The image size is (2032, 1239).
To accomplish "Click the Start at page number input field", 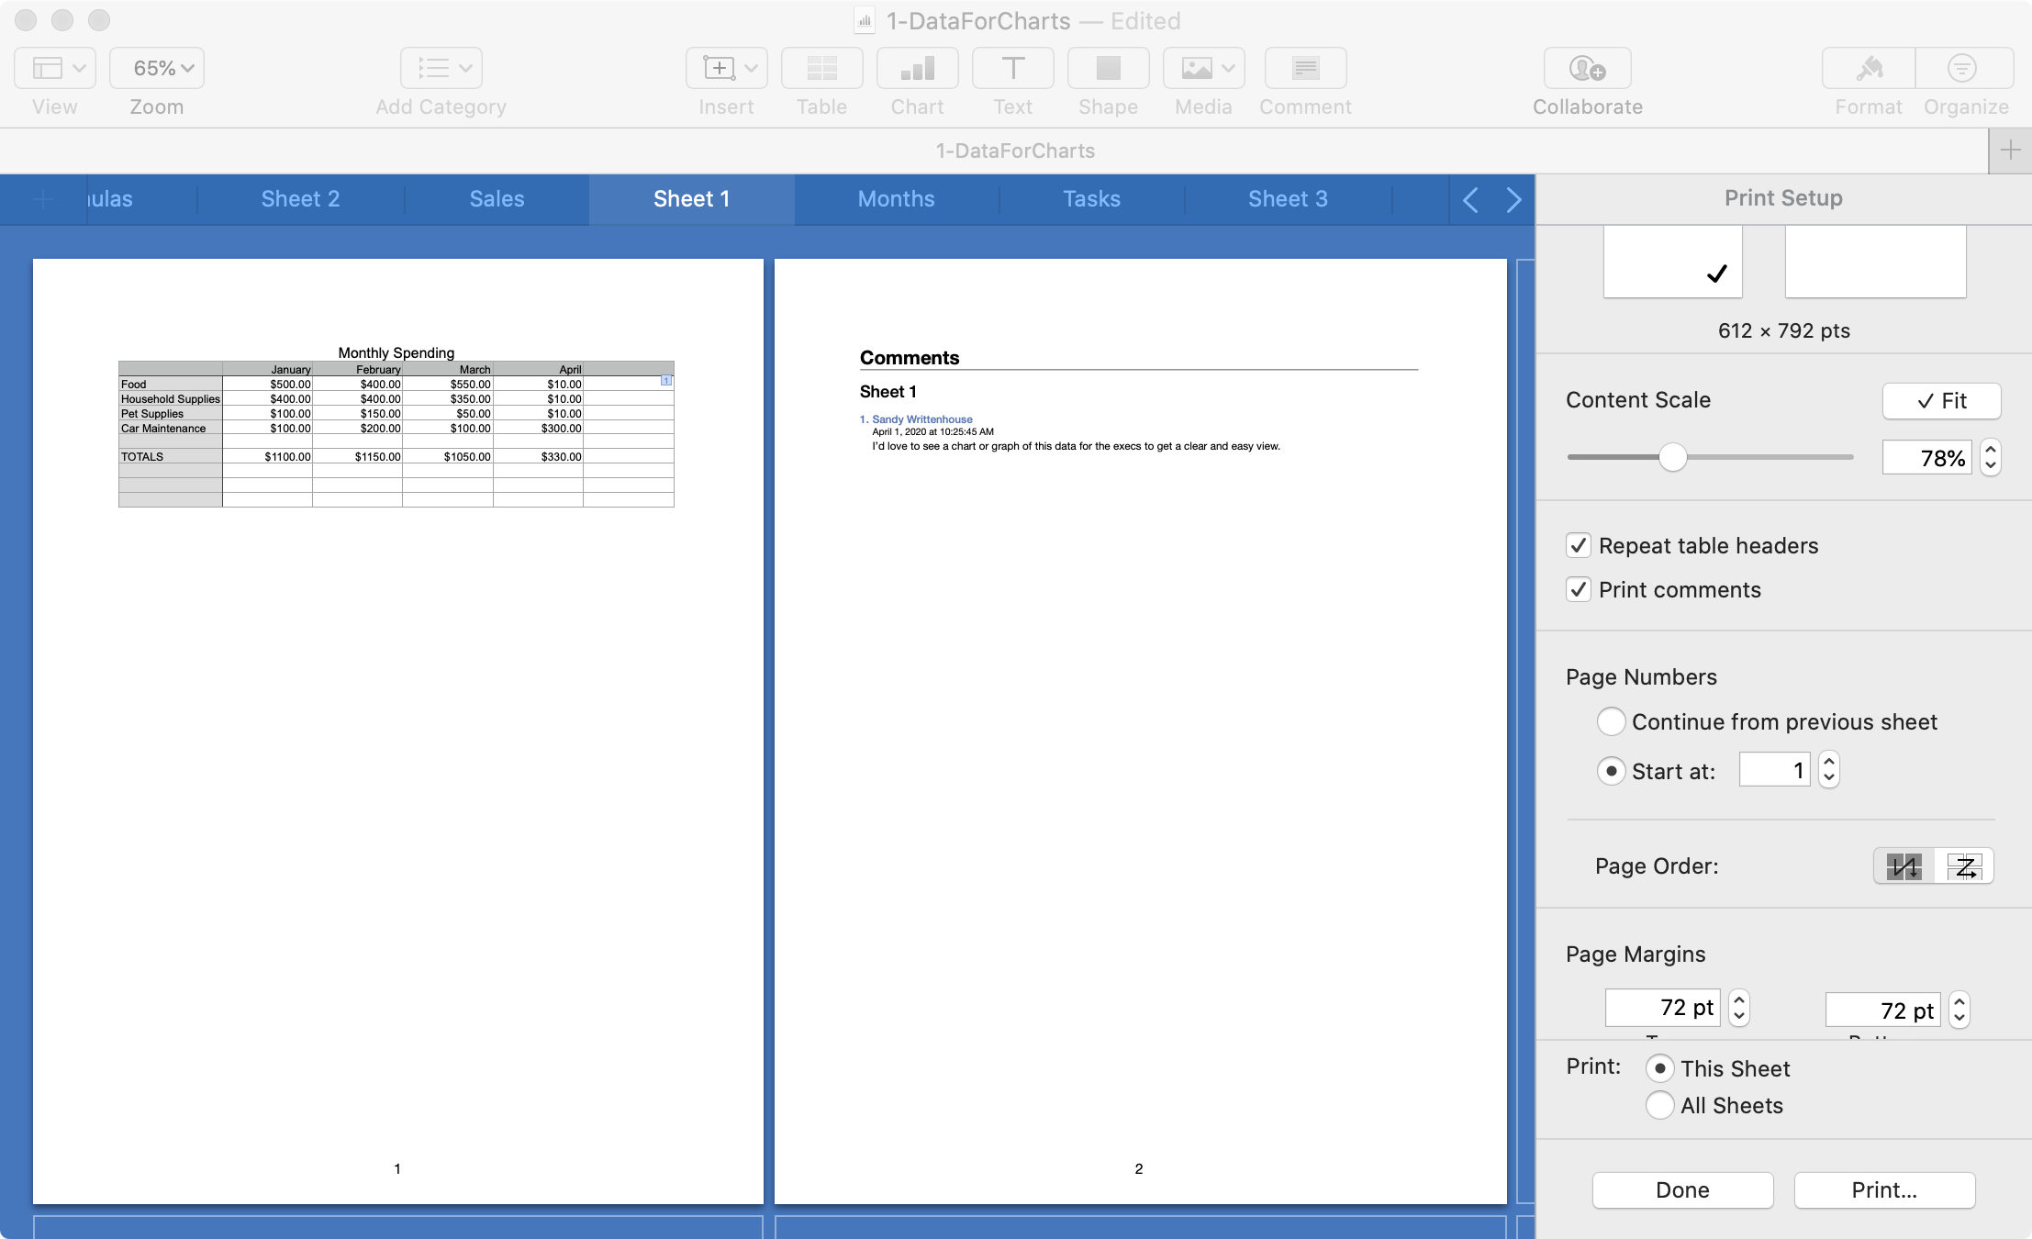I will [1775, 770].
